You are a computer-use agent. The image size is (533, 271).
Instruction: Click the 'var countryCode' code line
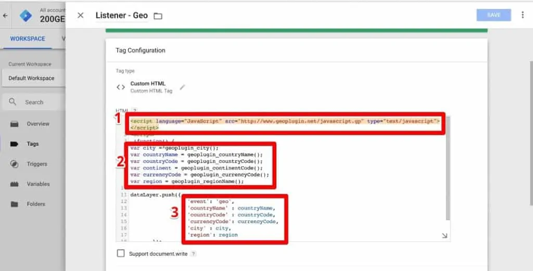(x=196, y=161)
